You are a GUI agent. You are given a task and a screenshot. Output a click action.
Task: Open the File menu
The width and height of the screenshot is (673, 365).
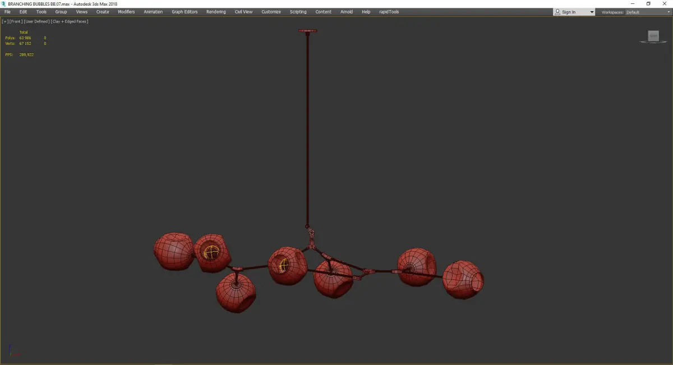pyautogui.click(x=7, y=12)
